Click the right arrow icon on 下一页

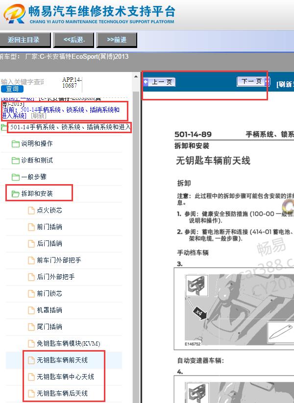[x=267, y=81]
